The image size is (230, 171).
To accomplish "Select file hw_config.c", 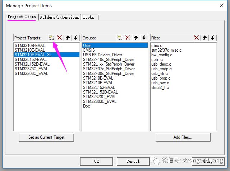I will point(184,55).
